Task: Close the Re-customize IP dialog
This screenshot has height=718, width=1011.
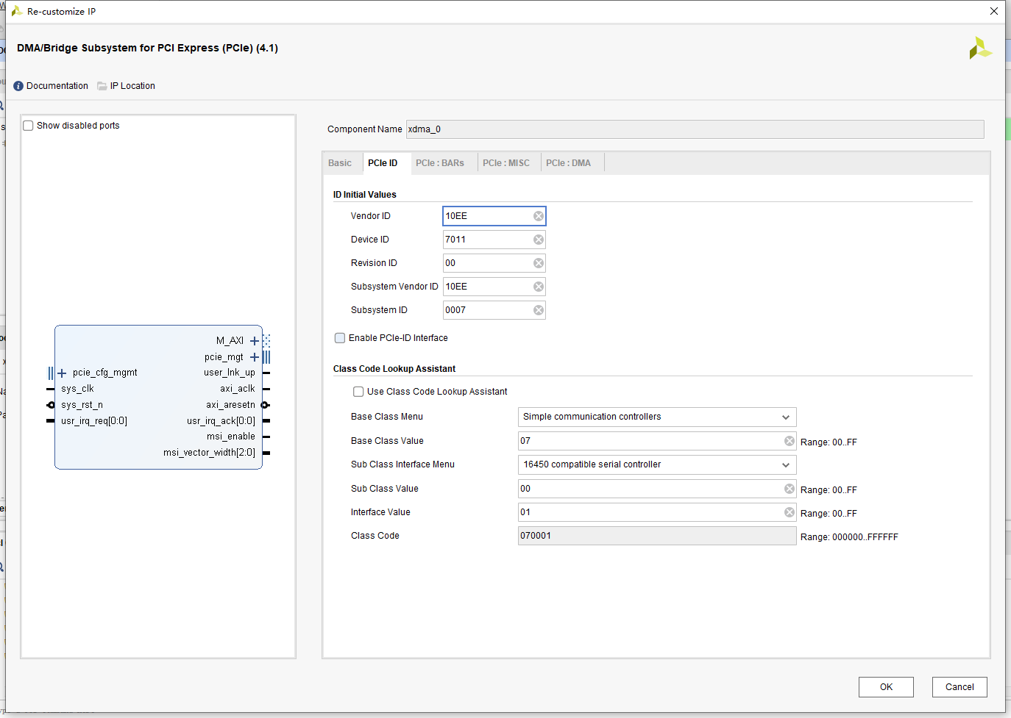Action: pos(994,11)
